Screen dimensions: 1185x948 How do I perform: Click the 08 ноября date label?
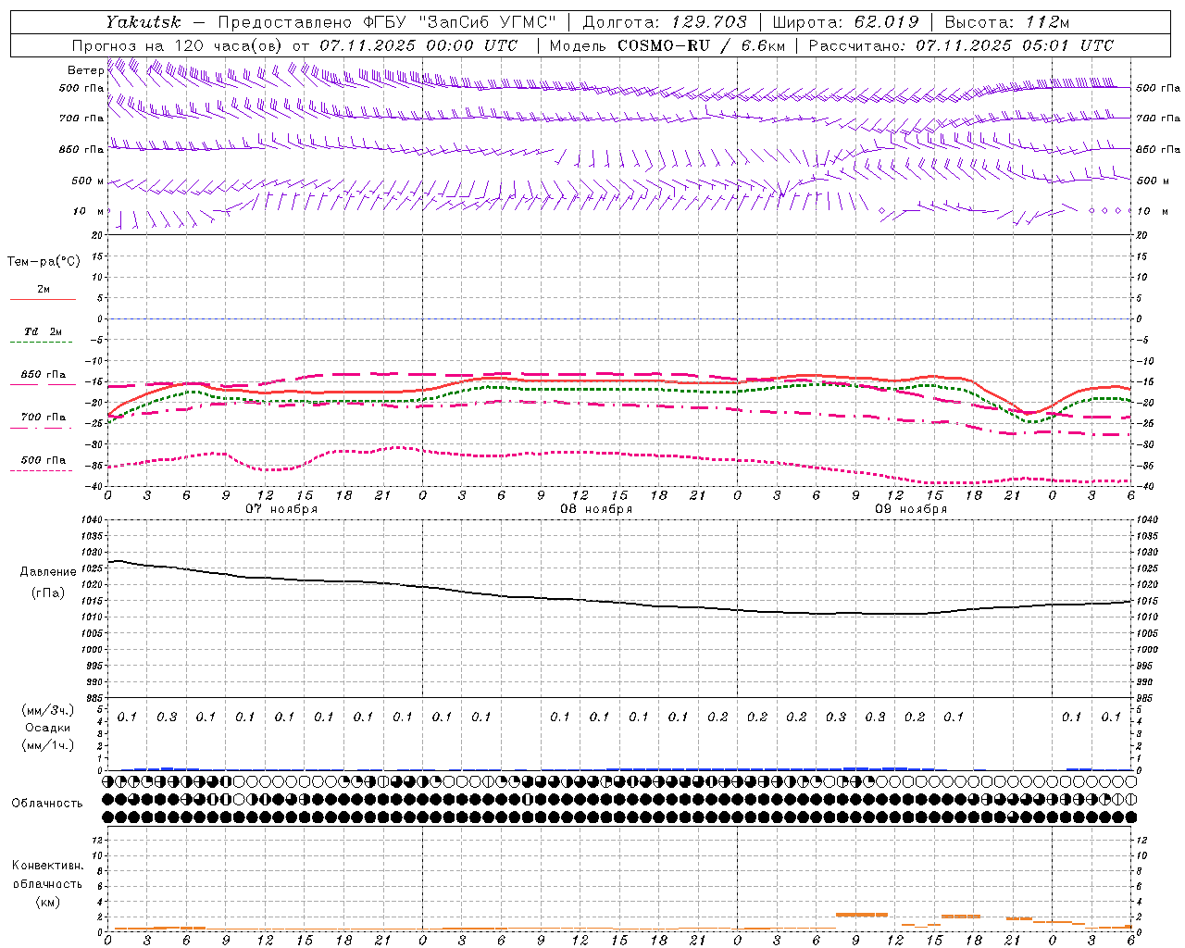pos(595,508)
